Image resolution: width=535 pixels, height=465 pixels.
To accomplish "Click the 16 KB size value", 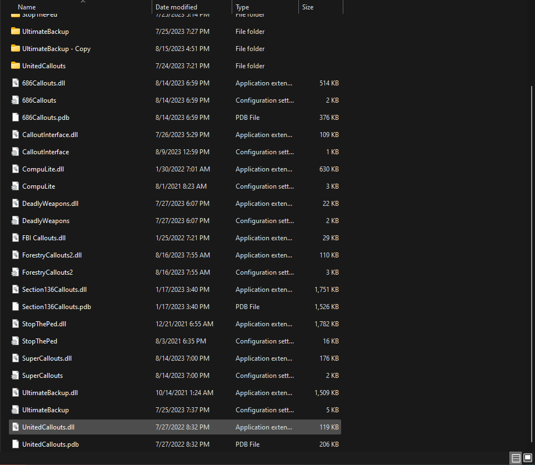I will (x=331, y=341).
